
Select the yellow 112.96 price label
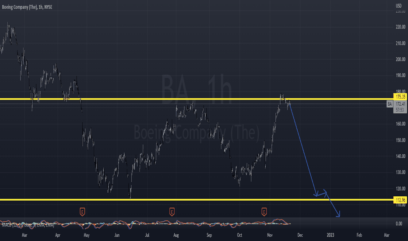click(400, 200)
